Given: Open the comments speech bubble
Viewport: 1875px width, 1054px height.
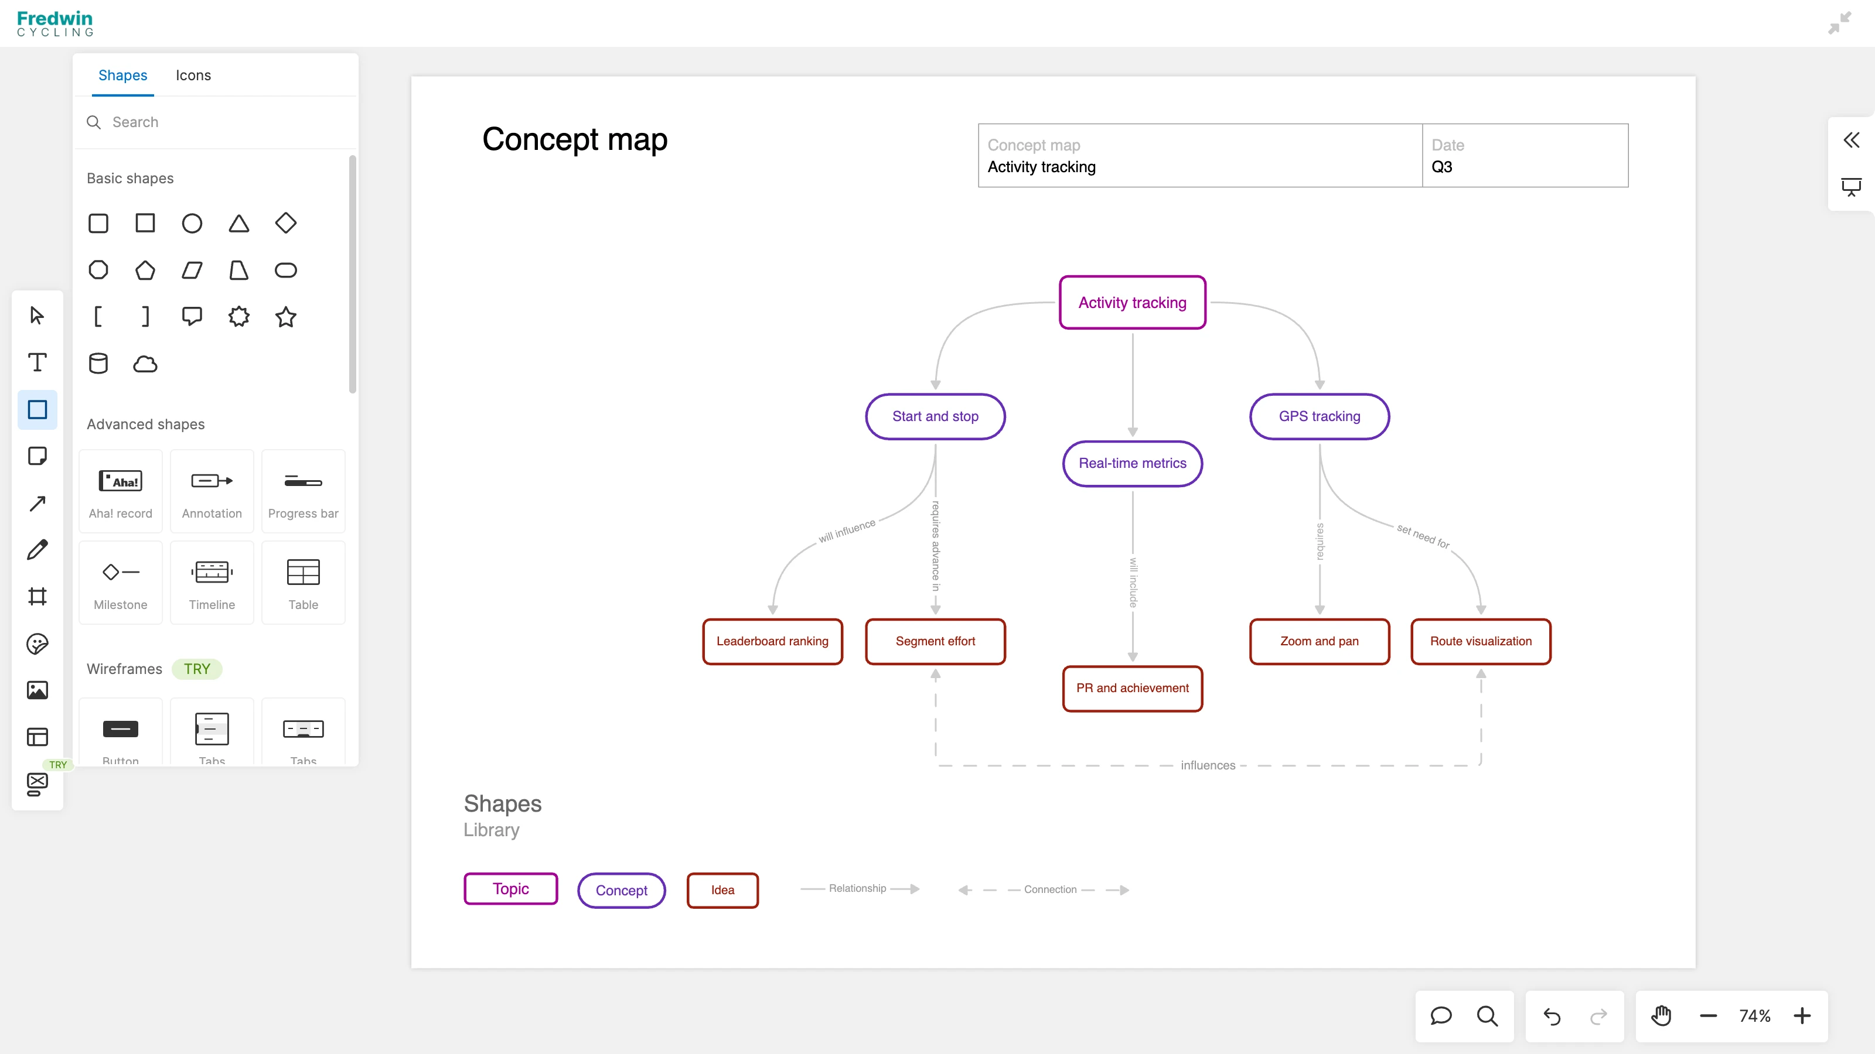Looking at the screenshot, I should 1440,1015.
